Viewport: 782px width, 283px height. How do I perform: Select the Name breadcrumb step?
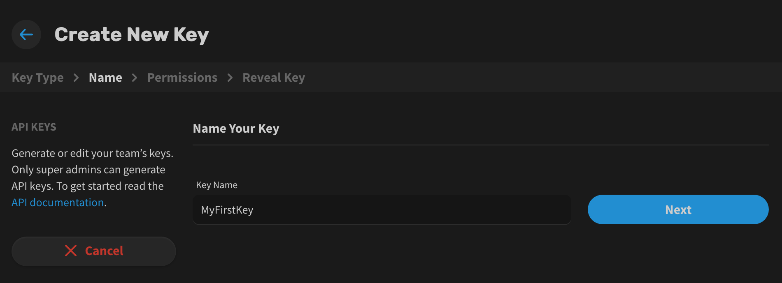[x=105, y=78]
